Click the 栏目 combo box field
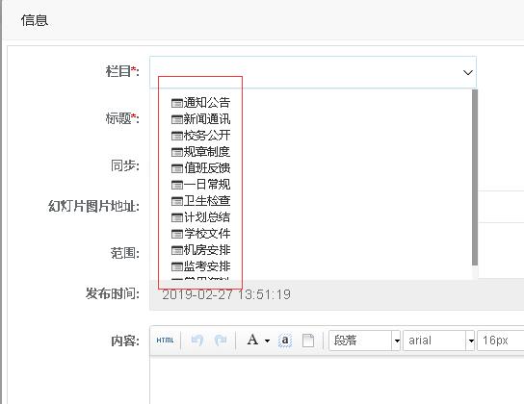Viewport: 524px width, 404px height. click(x=313, y=72)
